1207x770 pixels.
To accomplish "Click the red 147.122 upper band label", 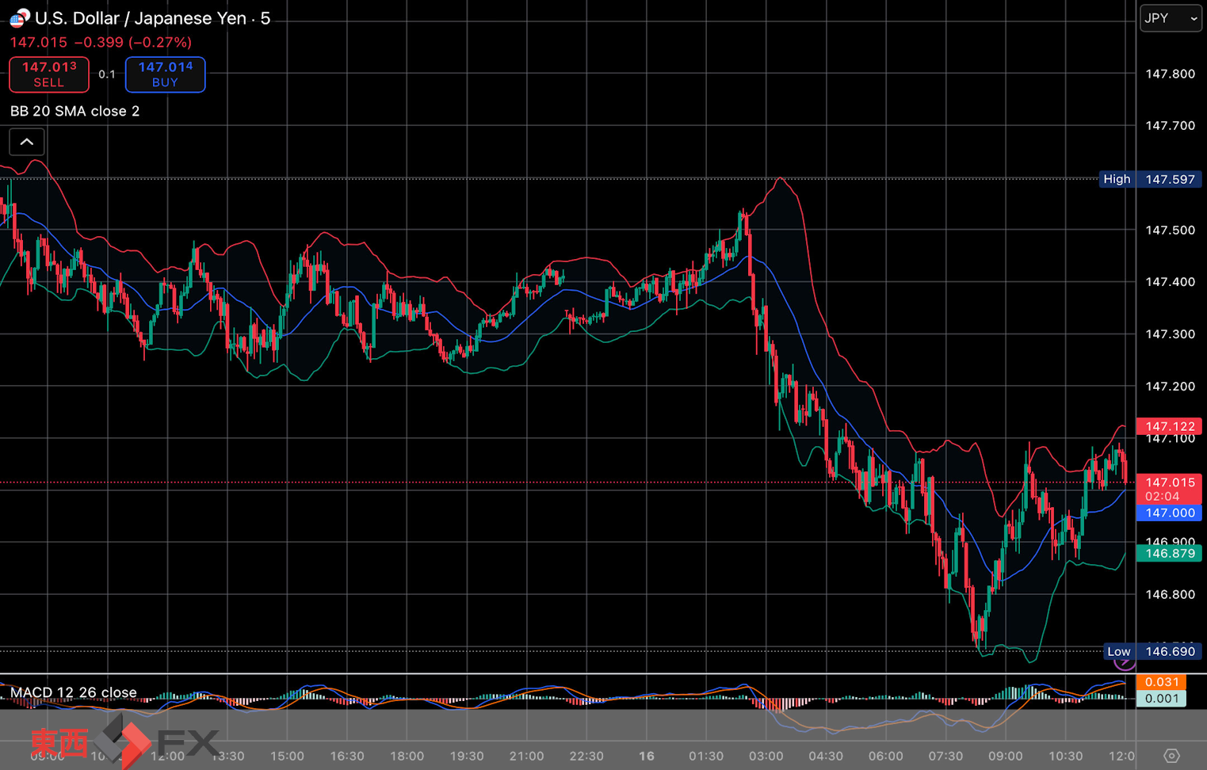I will click(1169, 426).
